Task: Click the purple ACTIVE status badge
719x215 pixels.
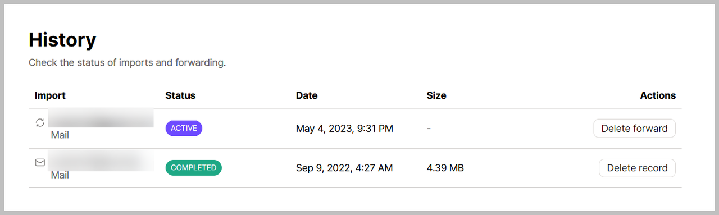Action: click(x=184, y=128)
